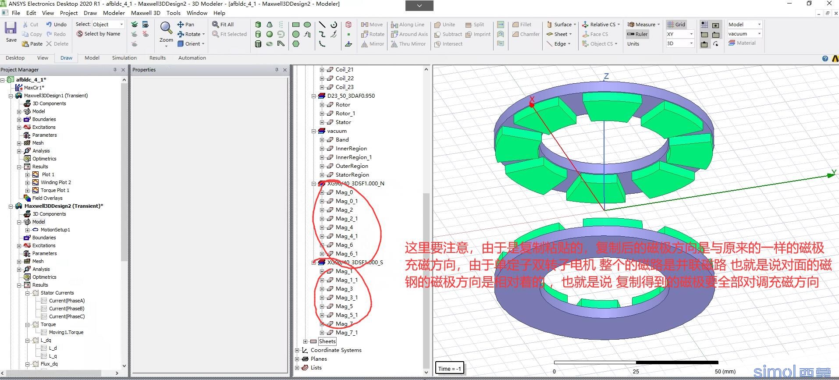Select the Draw Line tool
Image resolution: width=839 pixels, height=380 pixels.
[322, 25]
